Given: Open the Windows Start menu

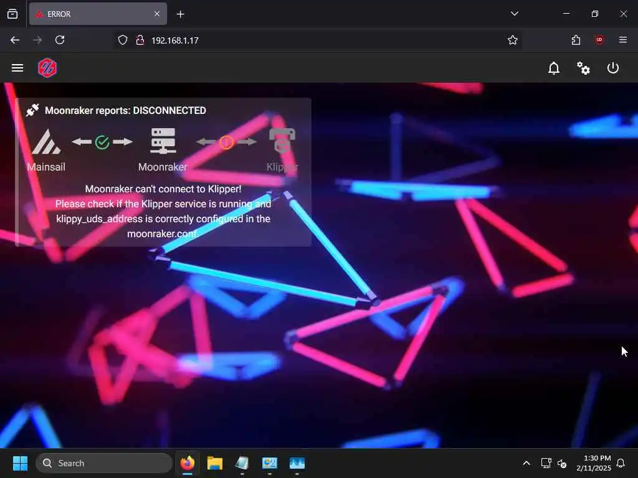Looking at the screenshot, I should point(20,463).
